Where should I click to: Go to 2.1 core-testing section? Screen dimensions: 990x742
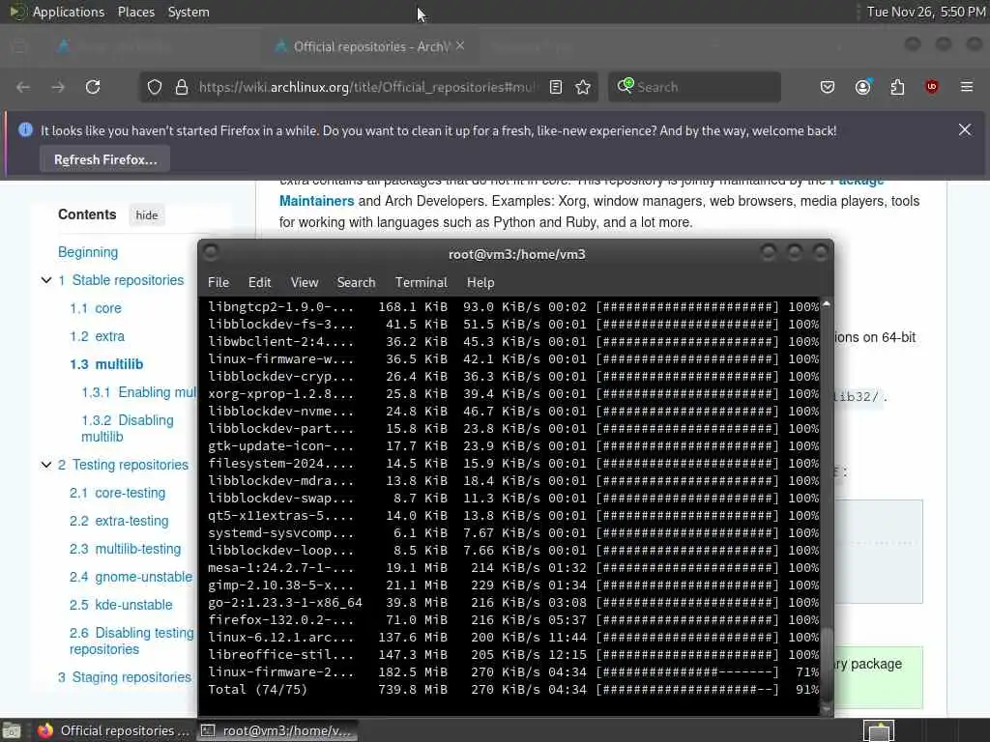click(x=117, y=493)
